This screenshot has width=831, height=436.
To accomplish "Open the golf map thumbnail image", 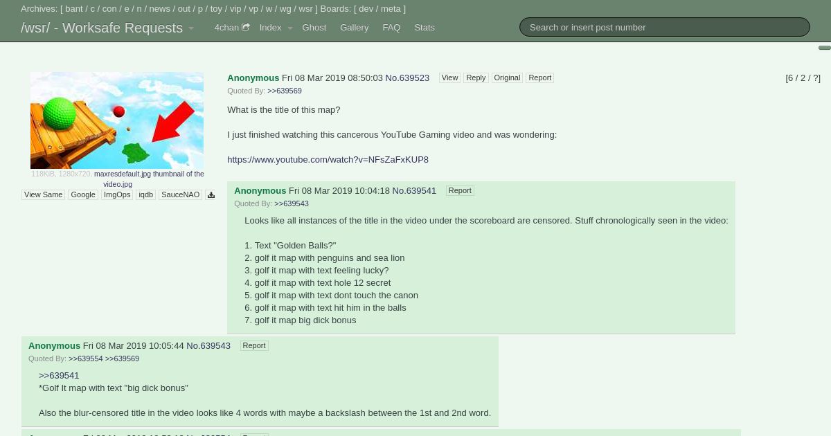I will [x=117, y=120].
